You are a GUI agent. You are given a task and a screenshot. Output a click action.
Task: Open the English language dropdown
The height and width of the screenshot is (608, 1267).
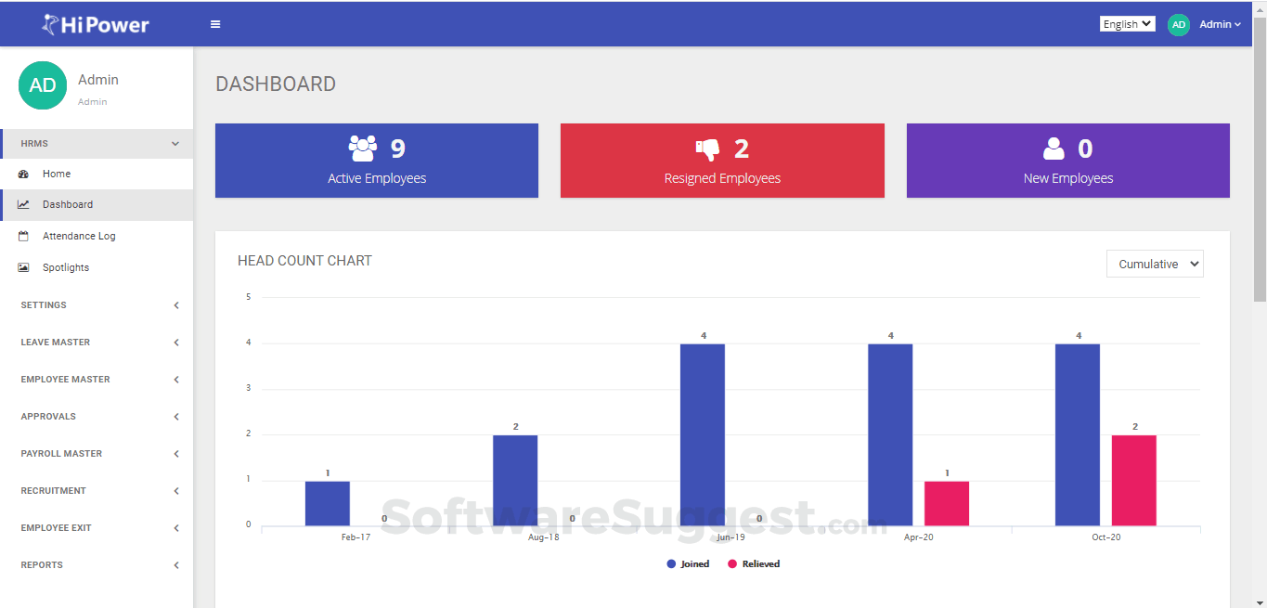(1127, 22)
